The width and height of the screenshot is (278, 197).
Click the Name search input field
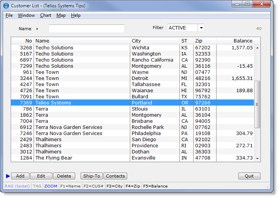[86, 29]
